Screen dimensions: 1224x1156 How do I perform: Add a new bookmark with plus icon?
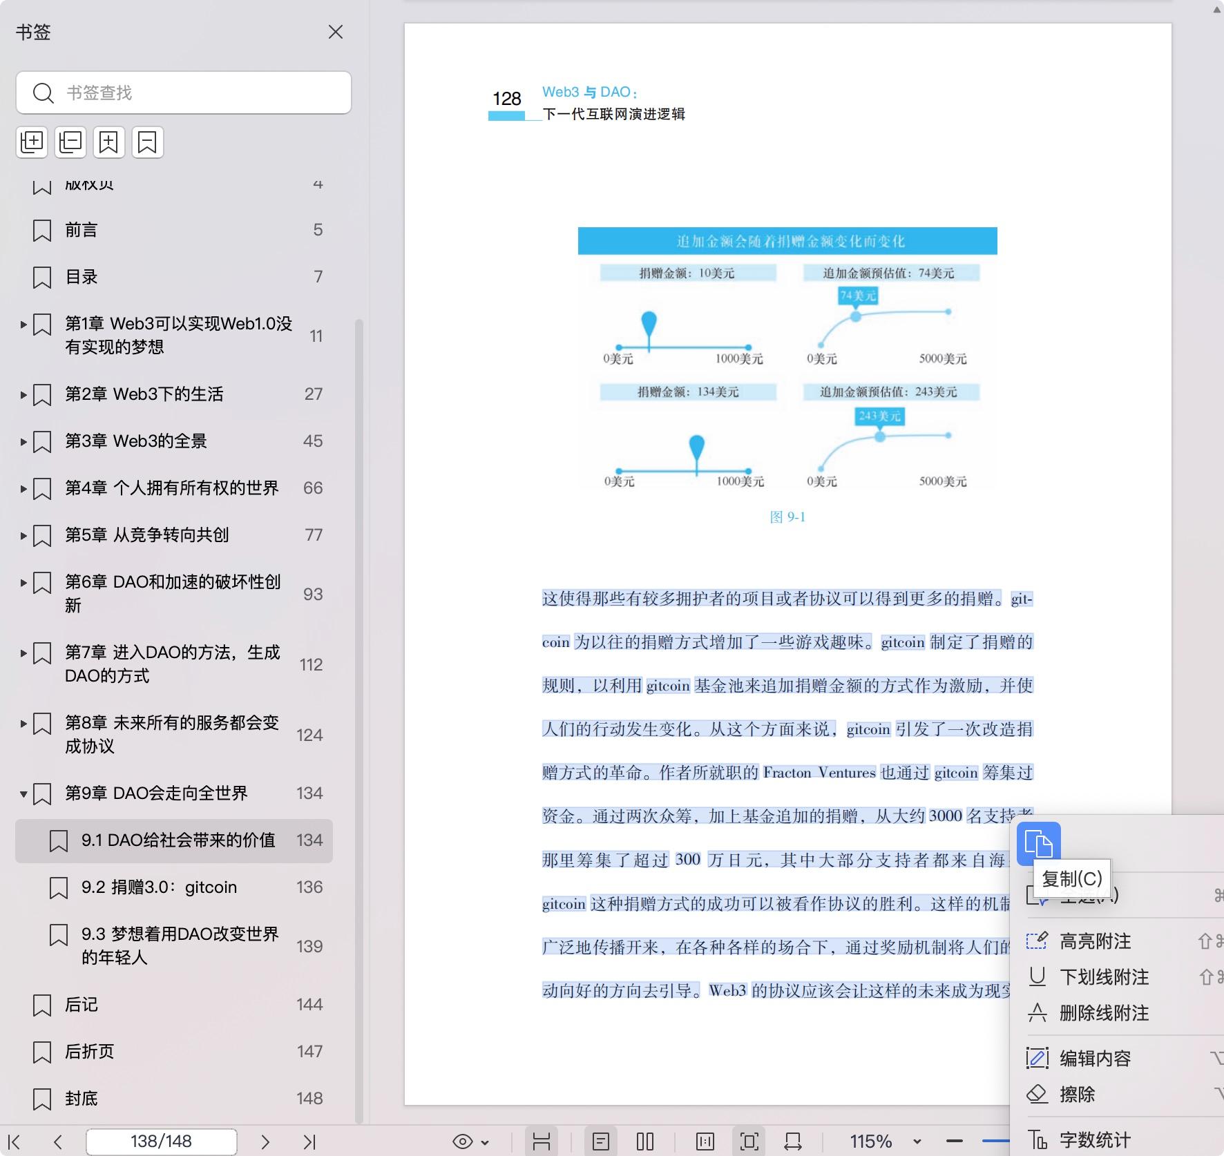tap(109, 142)
